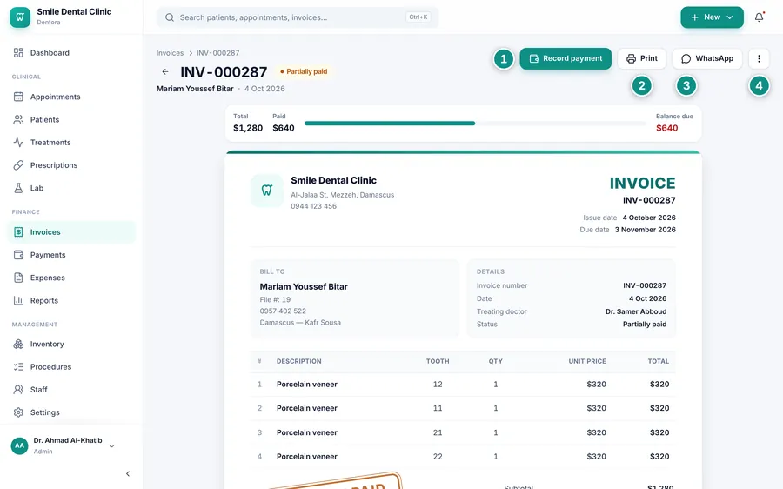This screenshot has height=489, width=783.
Task: Open Settings from the sidebar
Action: tap(71, 412)
